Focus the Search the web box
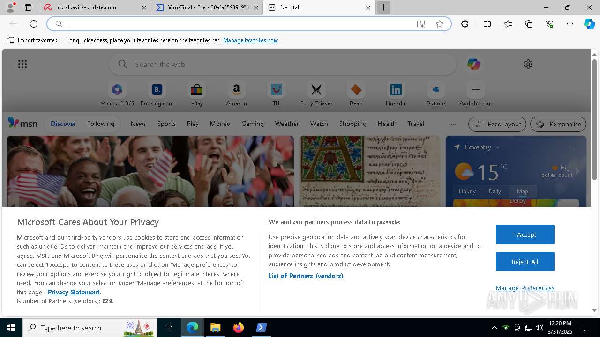The image size is (600, 337). 283,64
